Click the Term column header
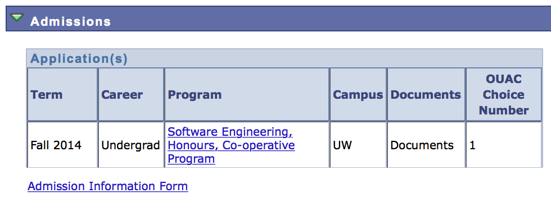This screenshot has height=202, width=551. [x=62, y=95]
